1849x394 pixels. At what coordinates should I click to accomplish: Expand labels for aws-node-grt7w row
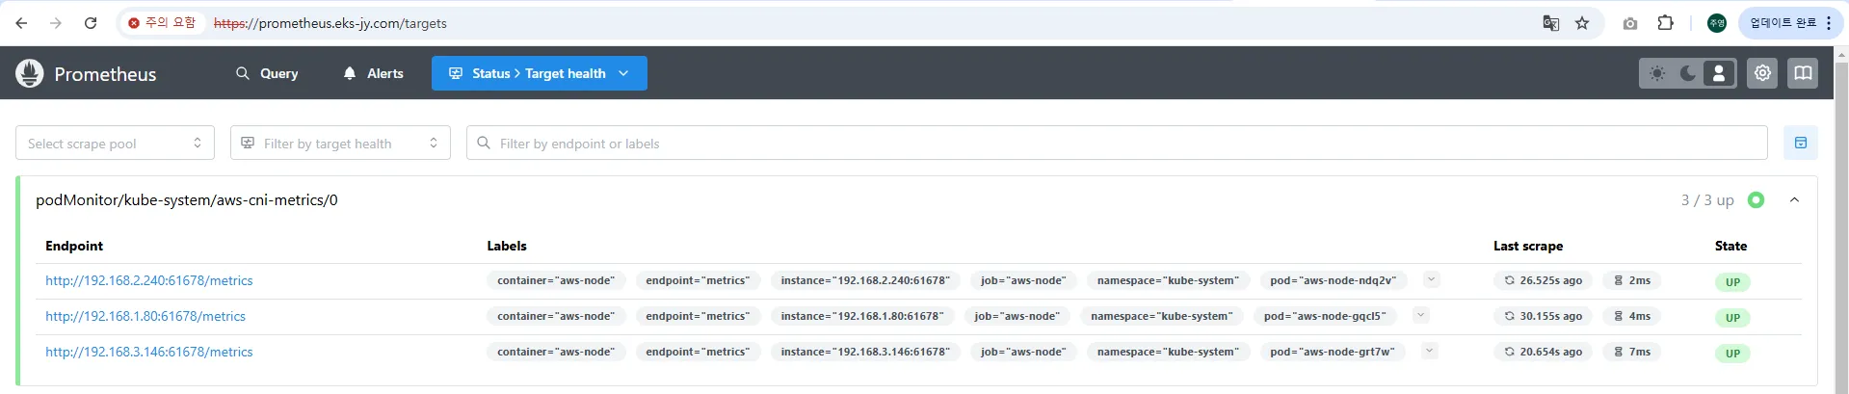[x=1430, y=351]
